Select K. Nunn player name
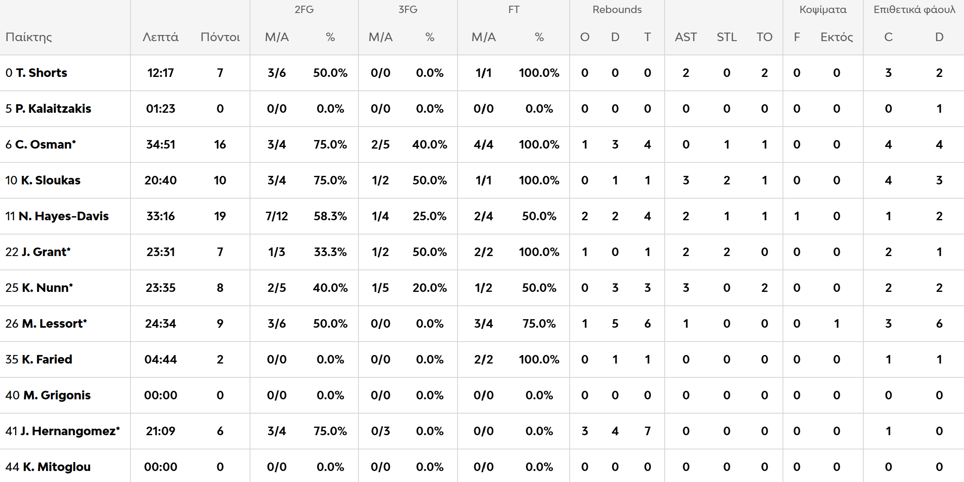The image size is (964, 482). [x=47, y=288]
